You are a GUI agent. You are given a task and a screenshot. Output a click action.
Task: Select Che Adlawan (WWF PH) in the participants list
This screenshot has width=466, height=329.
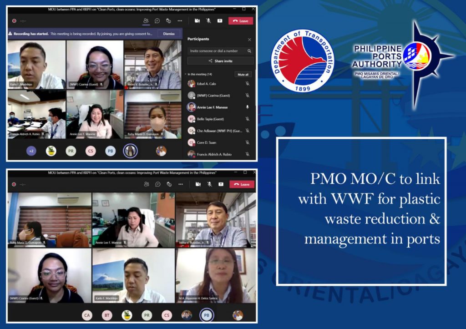point(220,131)
